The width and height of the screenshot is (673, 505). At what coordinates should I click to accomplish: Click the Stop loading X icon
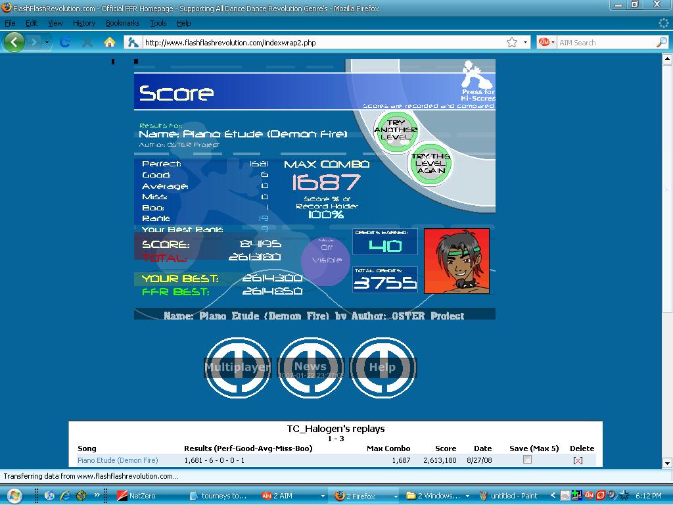pyautogui.click(x=87, y=42)
